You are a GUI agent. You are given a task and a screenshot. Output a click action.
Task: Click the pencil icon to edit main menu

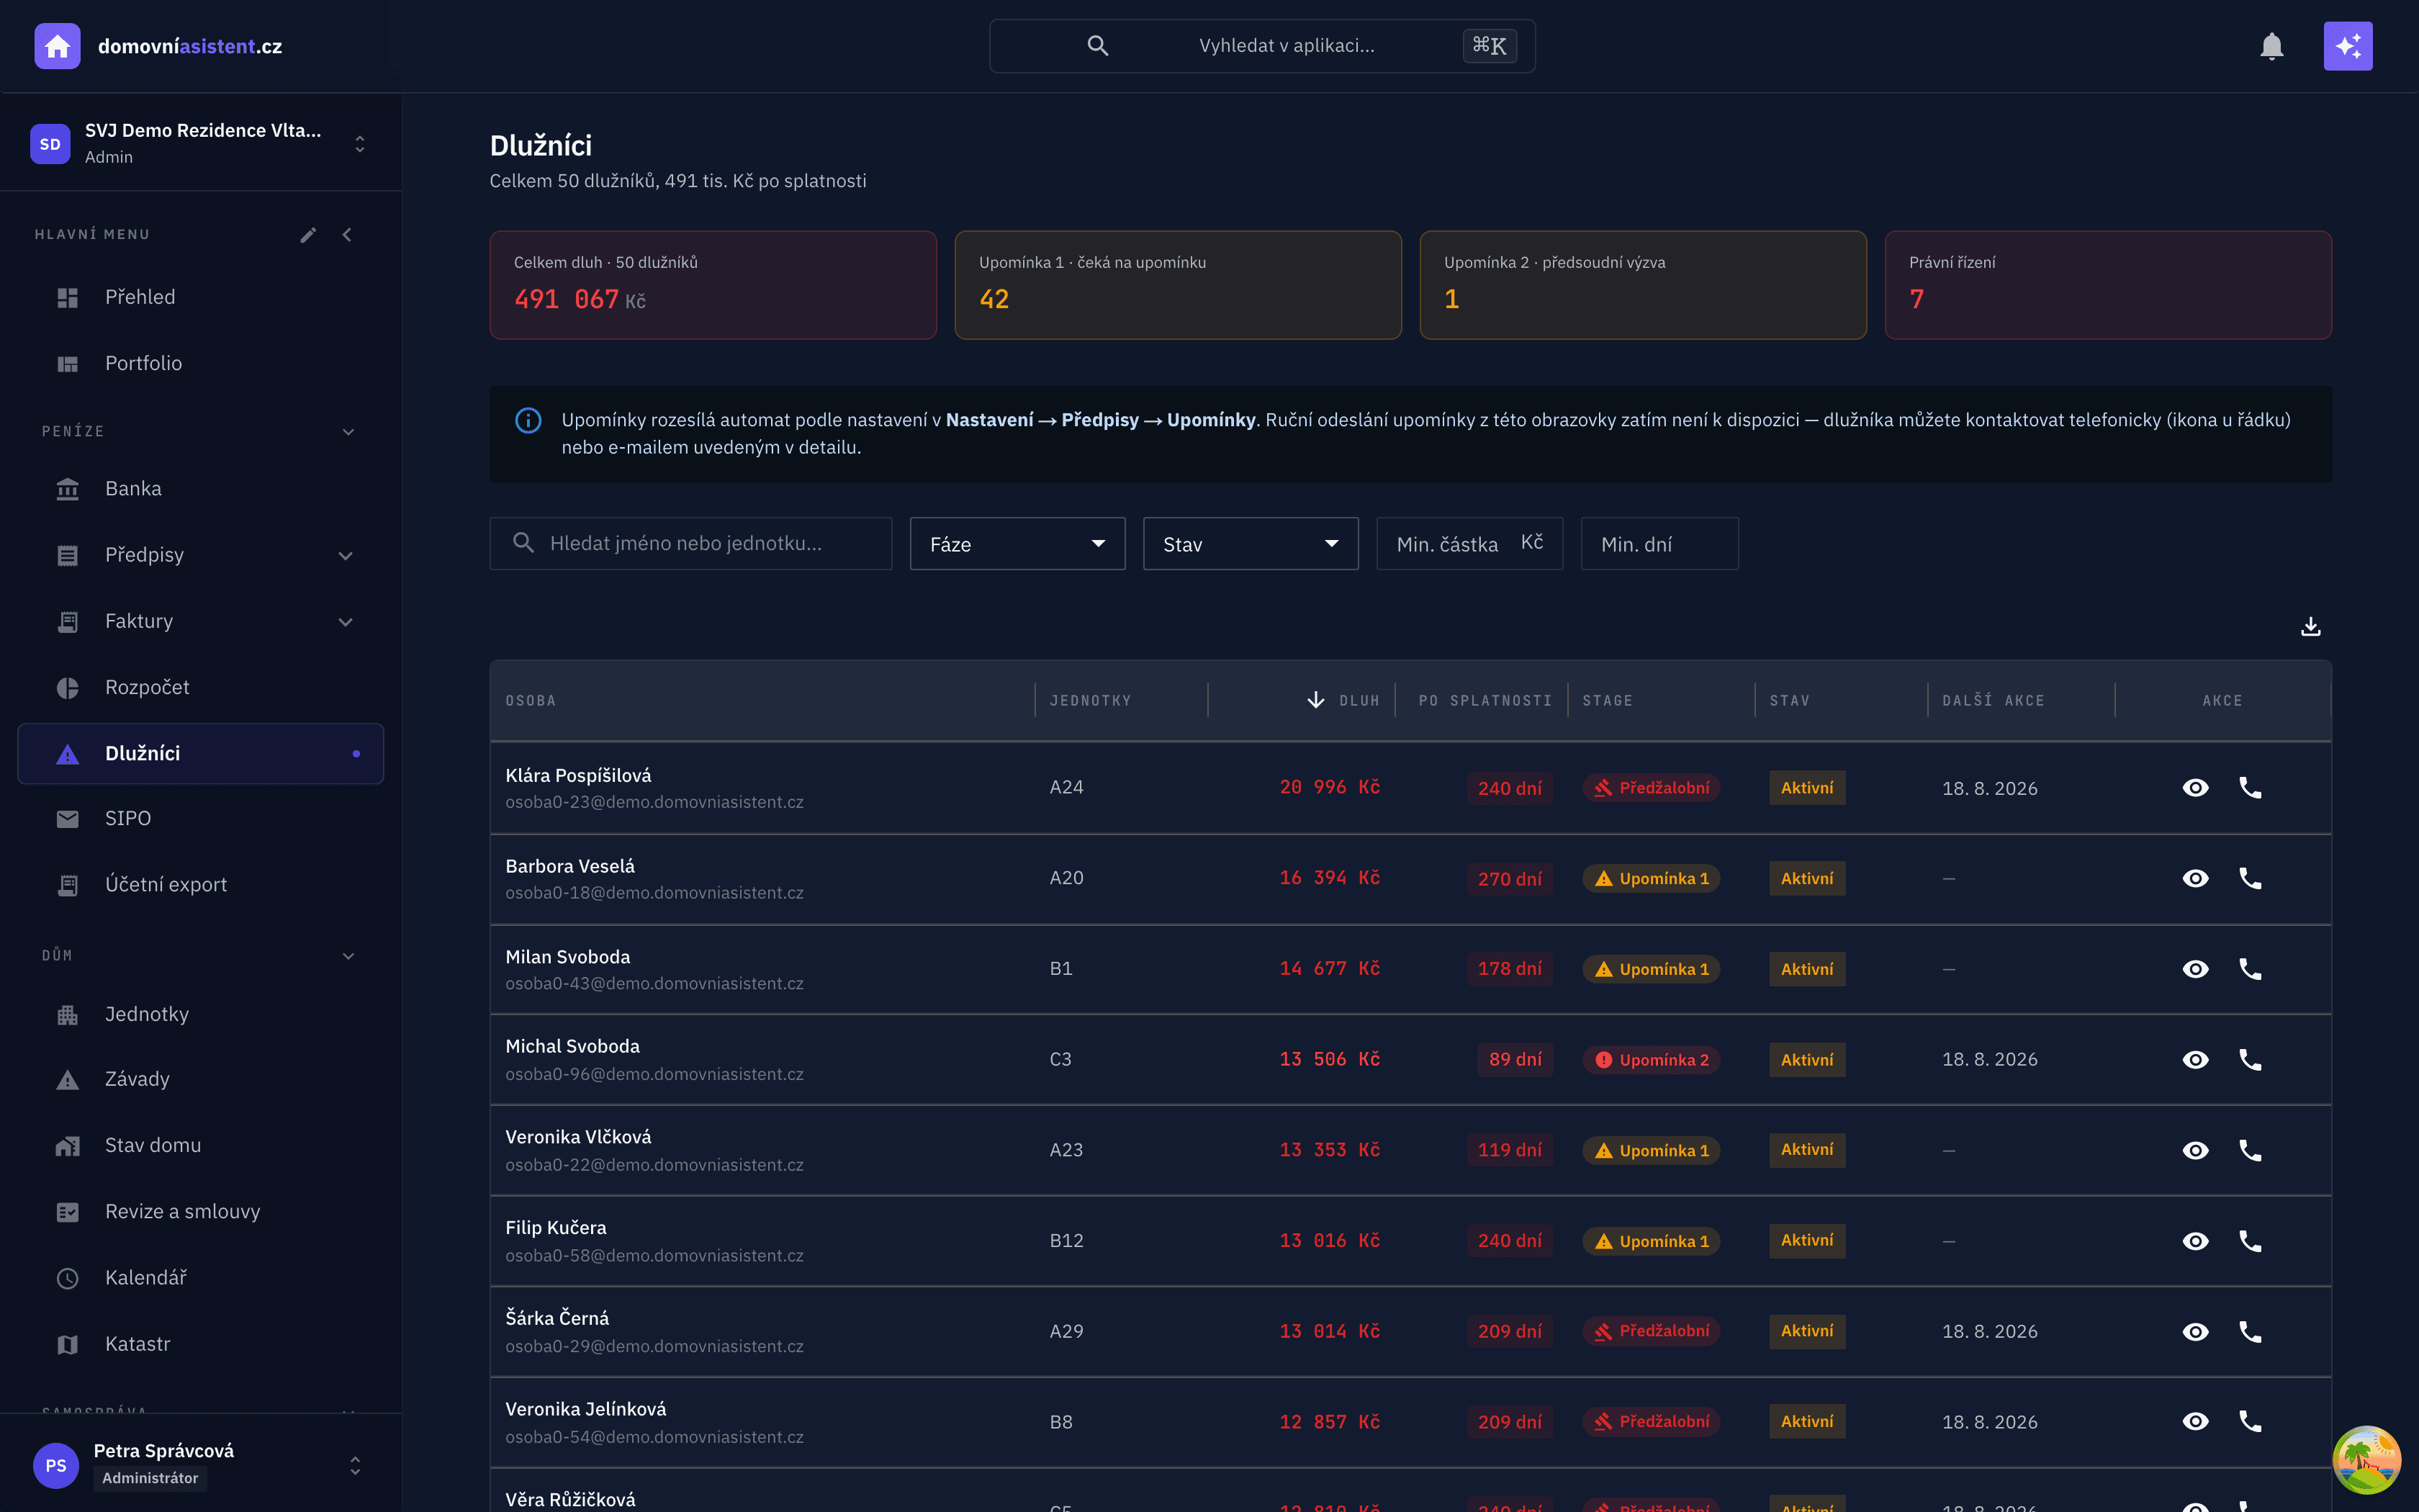click(x=308, y=235)
